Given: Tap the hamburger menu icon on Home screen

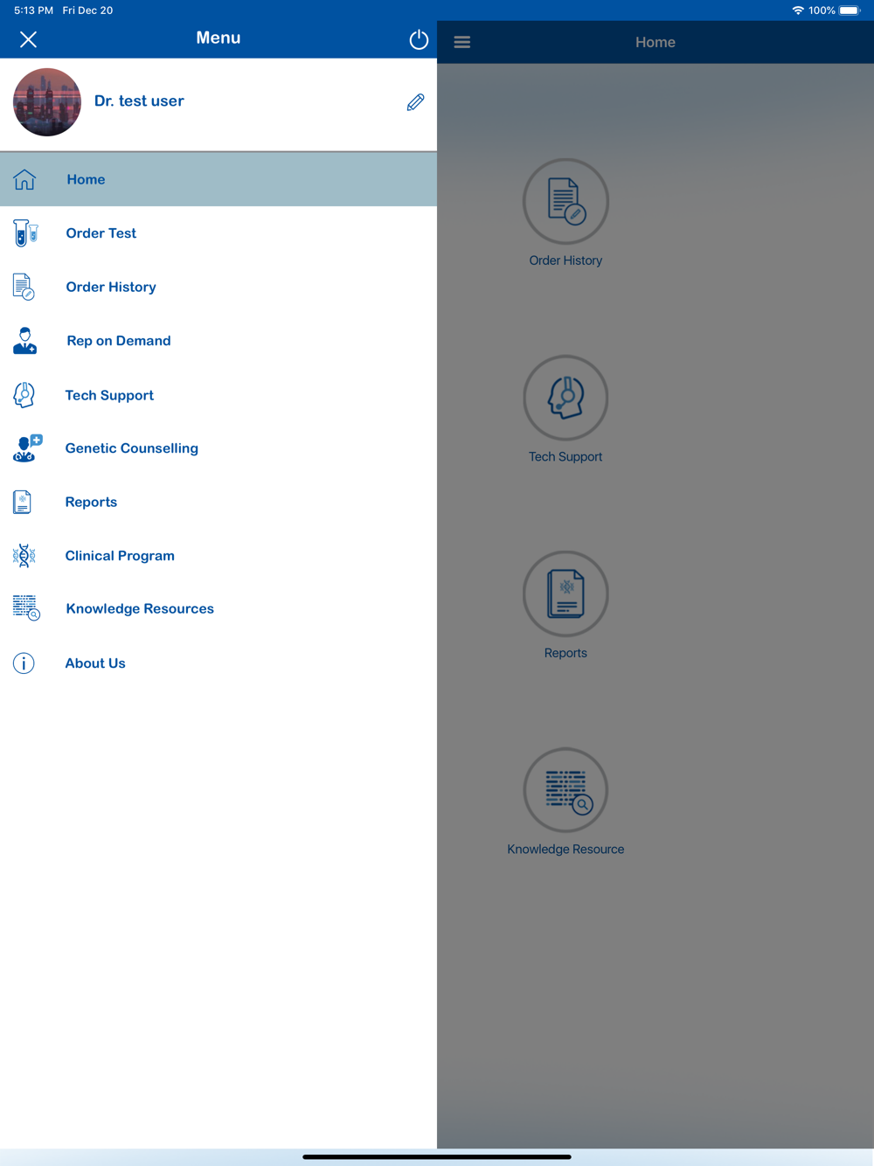Looking at the screenshot, I should tap(462, 42).
